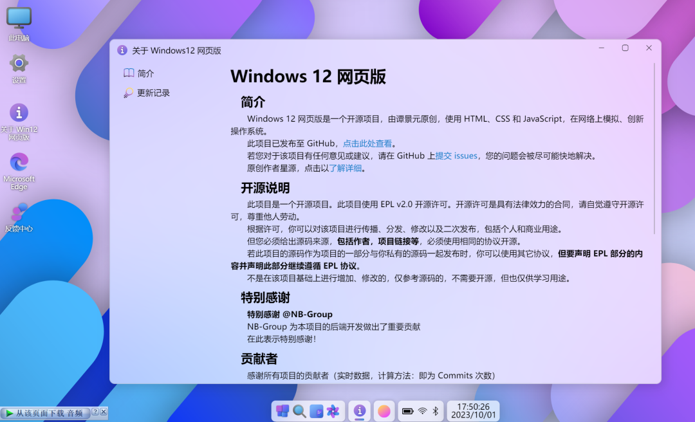Click the 贡献者 section heading
The width and height of the screenshot is (695, 422).
click(259, 358)
